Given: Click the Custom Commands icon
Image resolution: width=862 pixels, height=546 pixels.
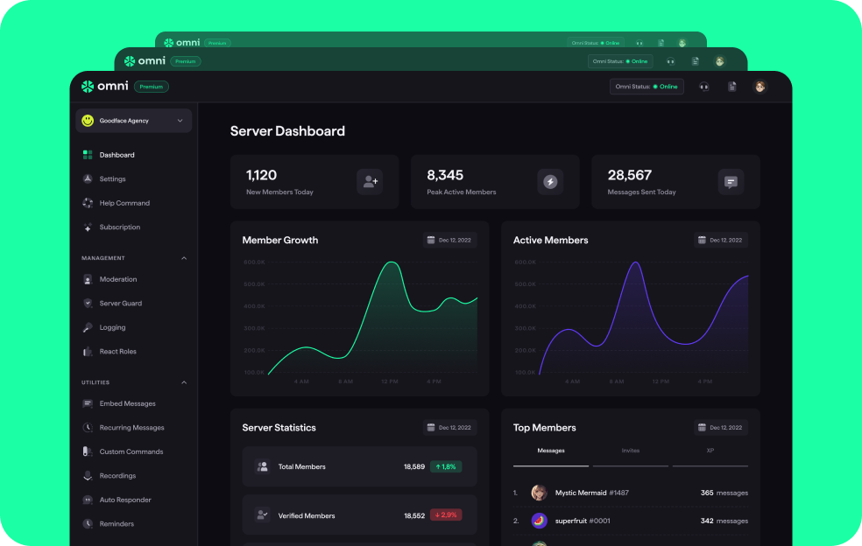Looking at the screenshot, I should tap(88, 451).
